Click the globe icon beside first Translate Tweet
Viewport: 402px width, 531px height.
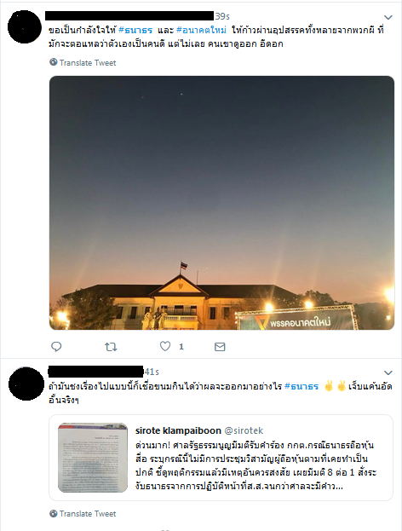point(54,62)
